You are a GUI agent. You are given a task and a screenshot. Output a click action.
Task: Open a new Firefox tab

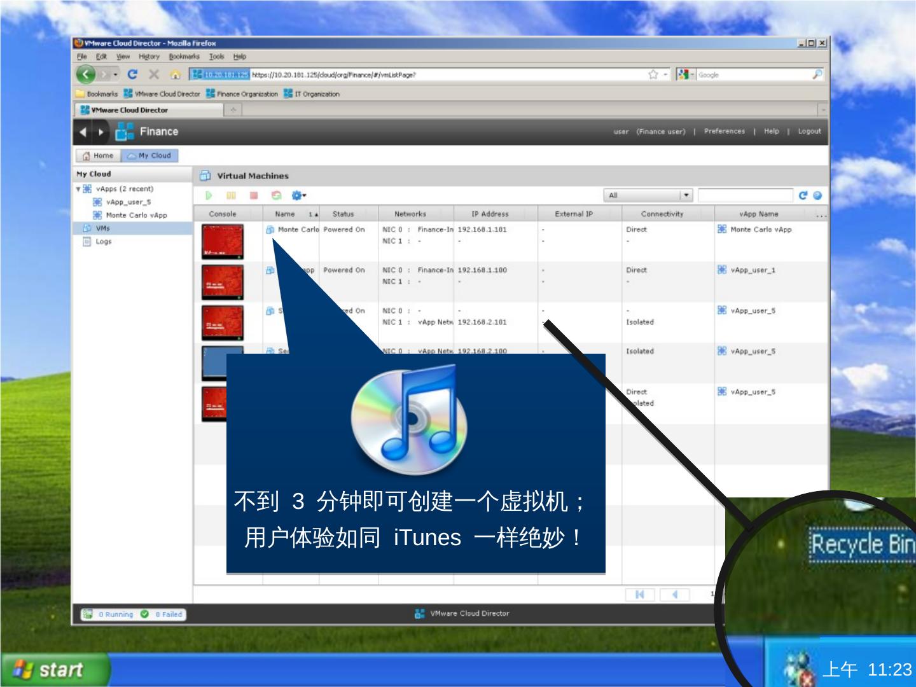coord(233,110)
